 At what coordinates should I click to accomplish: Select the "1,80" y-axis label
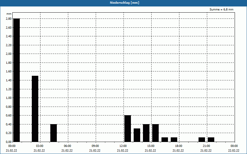point(9,63)
